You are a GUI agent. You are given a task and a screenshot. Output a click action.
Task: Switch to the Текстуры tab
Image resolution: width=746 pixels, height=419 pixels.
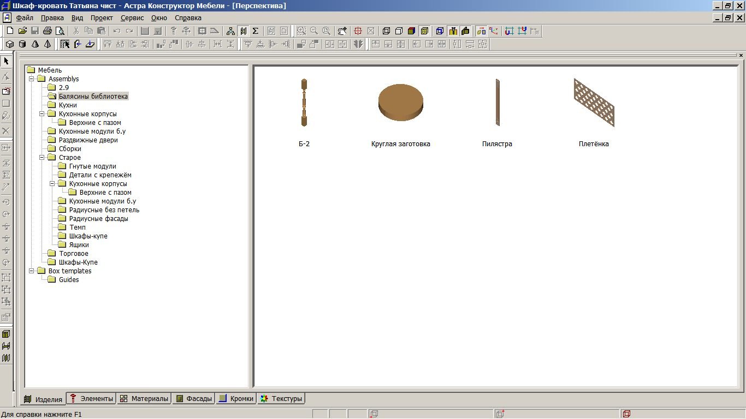pyautogui.click(x=281, y=399)
